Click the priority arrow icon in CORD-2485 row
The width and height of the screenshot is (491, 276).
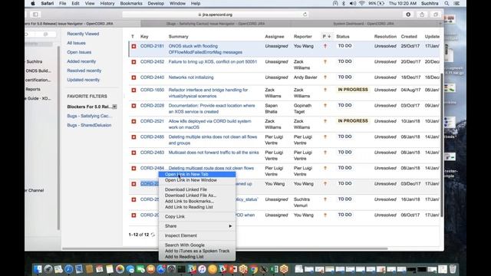(325, 136)
